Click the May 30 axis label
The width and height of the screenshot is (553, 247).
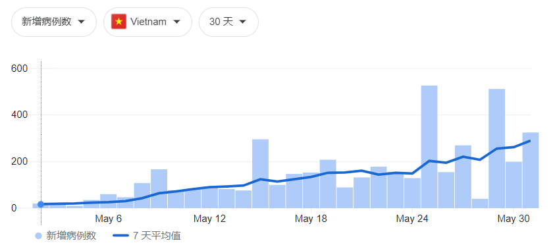click(513, 219)
